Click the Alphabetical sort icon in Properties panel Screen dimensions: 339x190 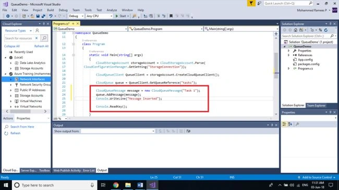[x=290, y=124]
